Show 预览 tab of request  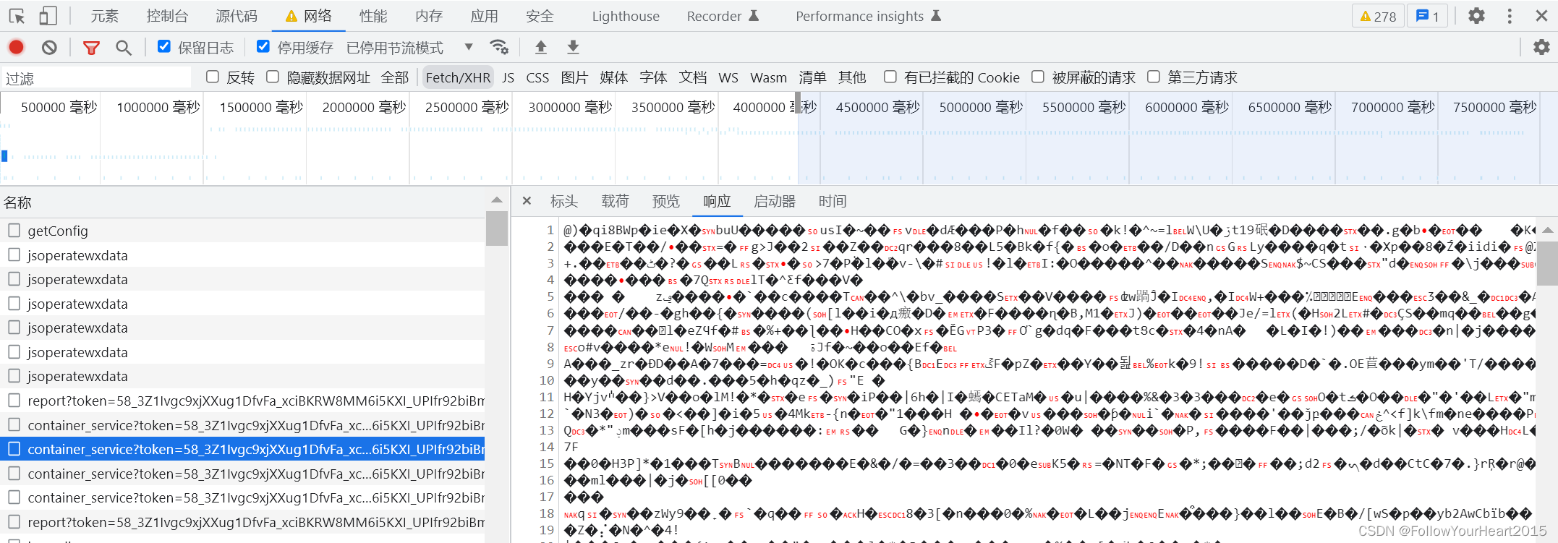666,201
